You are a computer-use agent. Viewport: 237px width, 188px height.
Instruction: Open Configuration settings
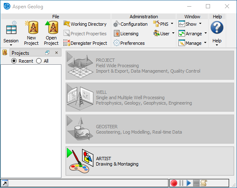130,24
